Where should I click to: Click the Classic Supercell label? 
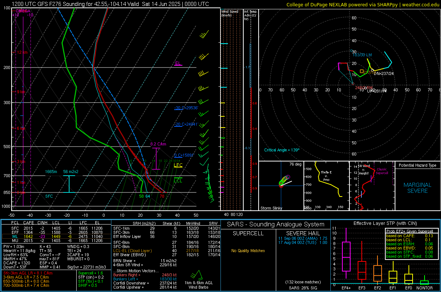click(382, 171)
